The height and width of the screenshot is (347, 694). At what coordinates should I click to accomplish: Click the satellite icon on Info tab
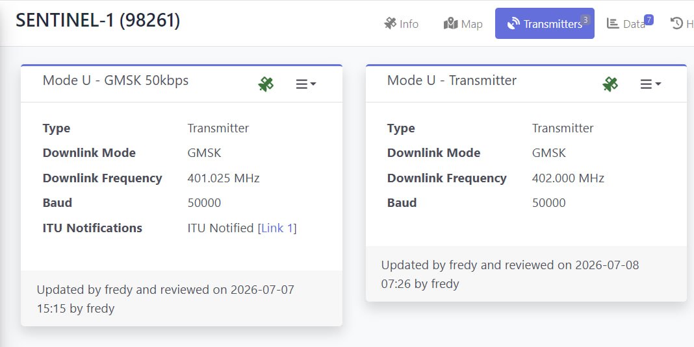(x=390, y=23)
